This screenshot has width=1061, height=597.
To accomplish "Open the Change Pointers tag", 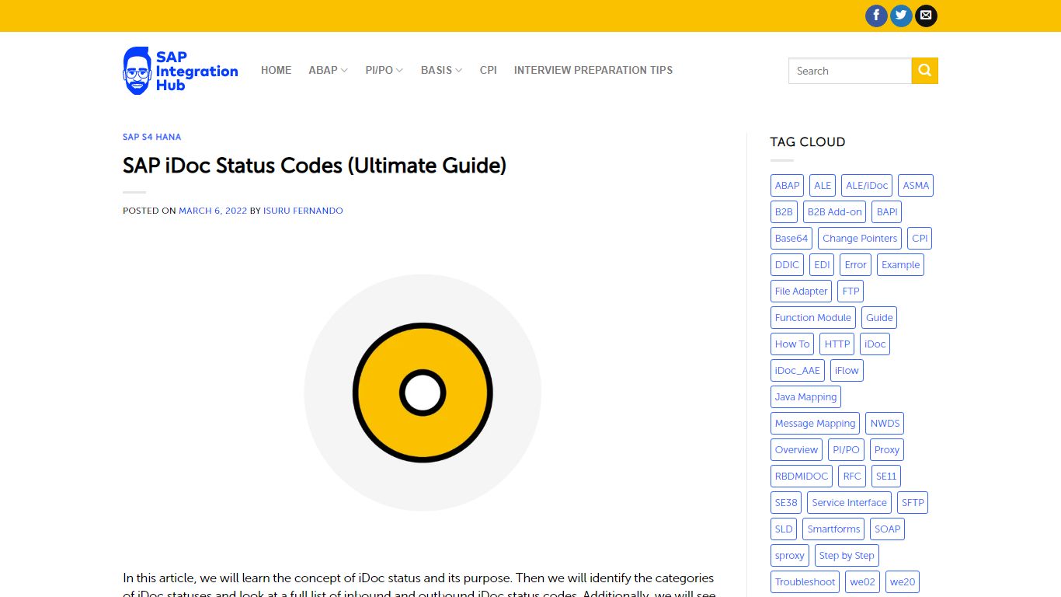I will (x=860, y=239).
